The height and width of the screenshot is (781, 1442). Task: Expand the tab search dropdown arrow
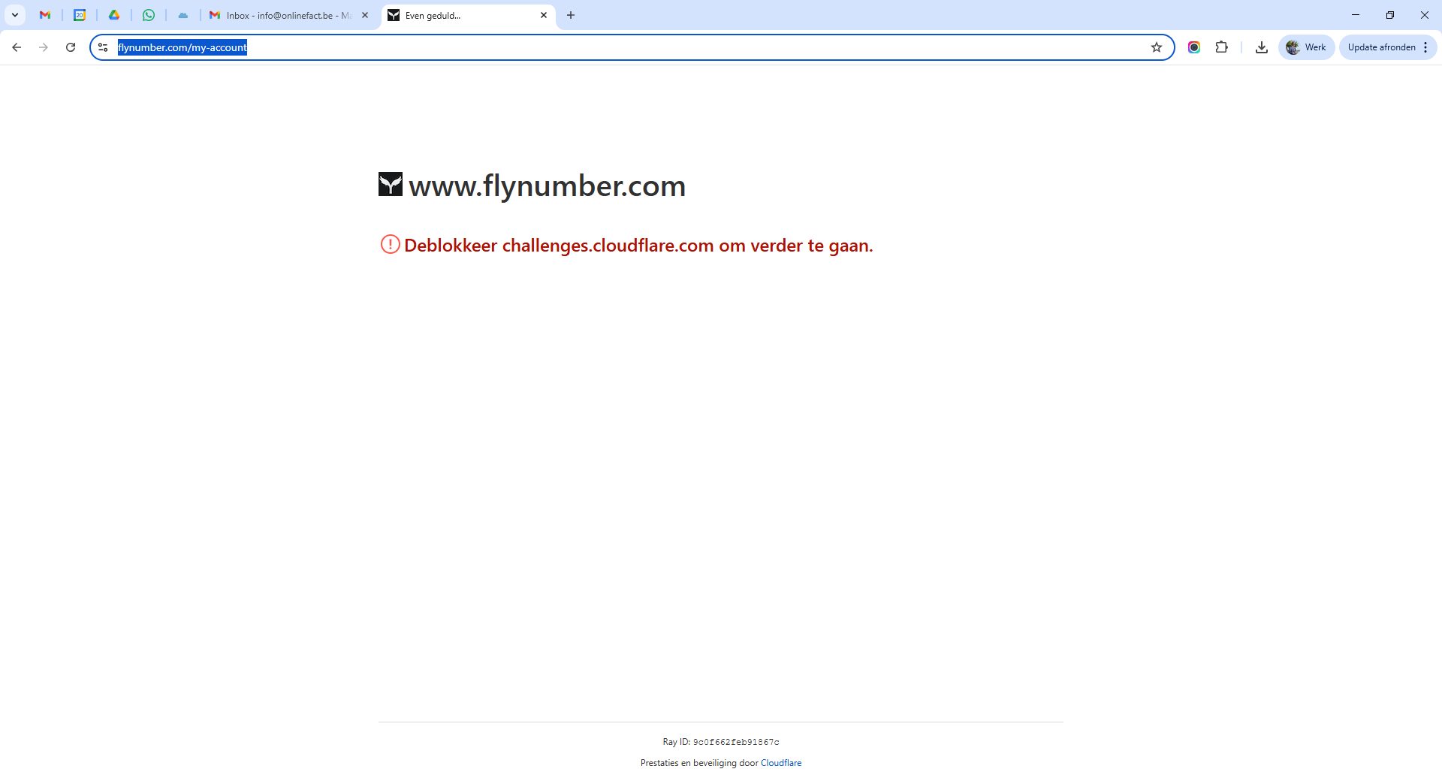pyautogui.click(x=15, y=15)
